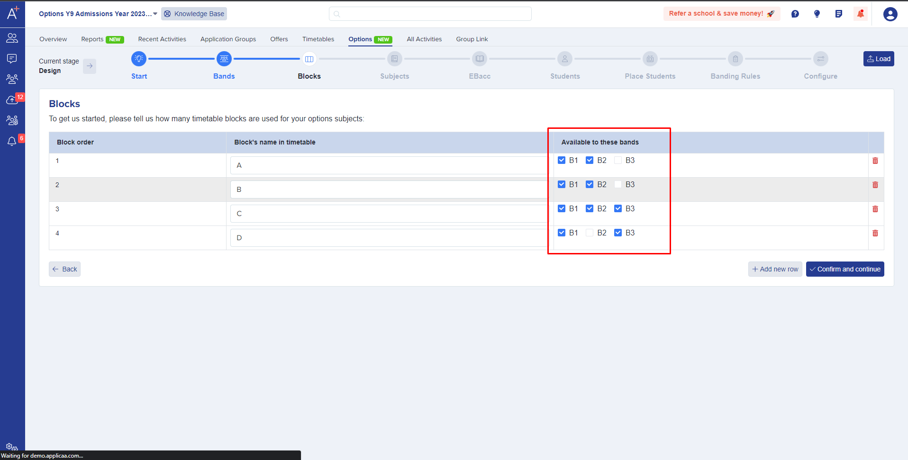The image size is (908, 460).
Task: Open the messages chat sidebar icon
Action: point(12,58)
